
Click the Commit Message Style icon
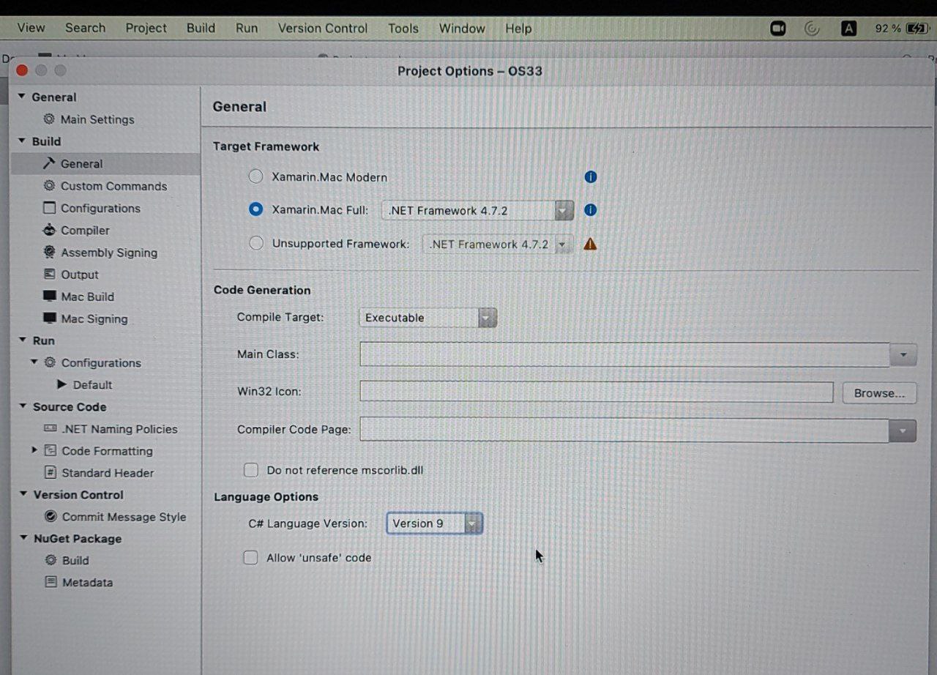(51, 516)
